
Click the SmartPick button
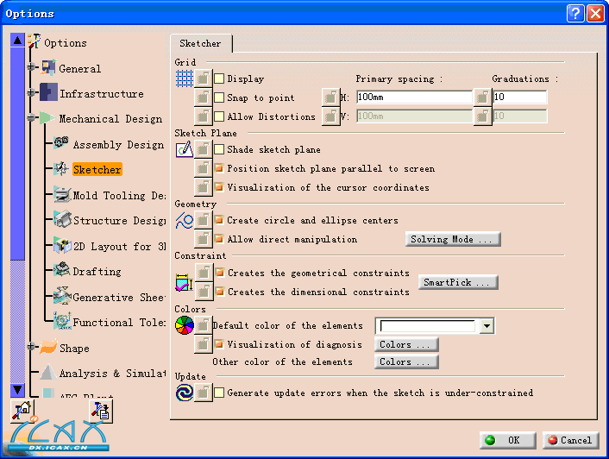[x=459, y=282]
